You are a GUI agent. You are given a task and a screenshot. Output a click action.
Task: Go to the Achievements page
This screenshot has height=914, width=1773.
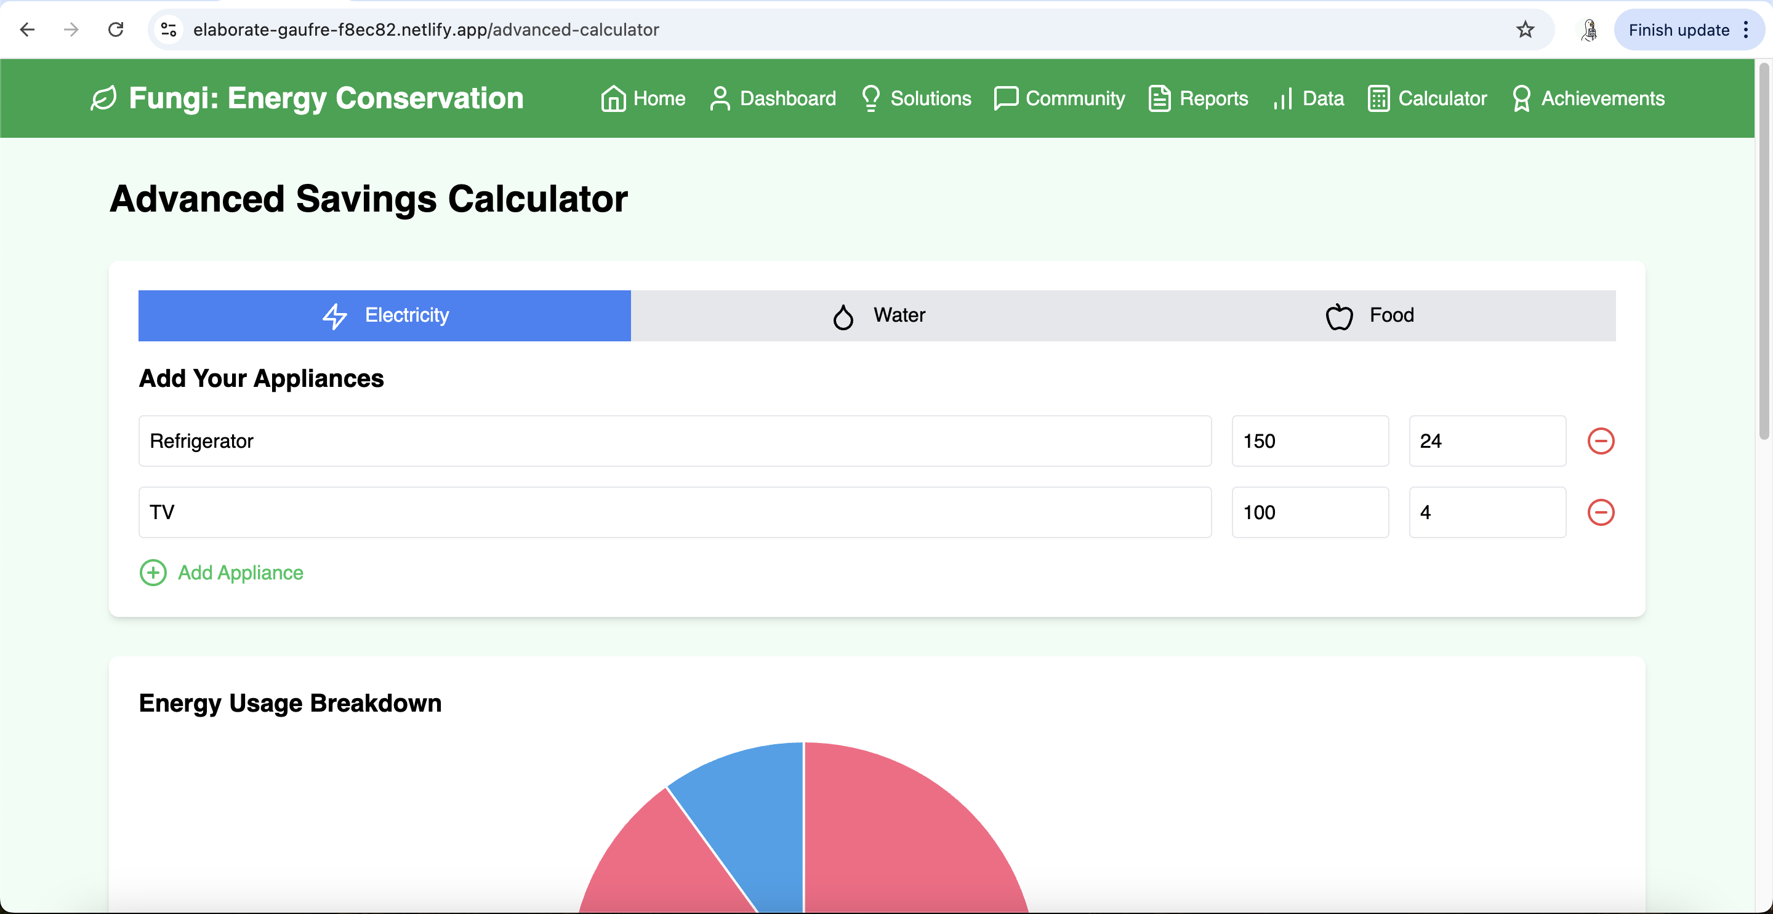1588,98
